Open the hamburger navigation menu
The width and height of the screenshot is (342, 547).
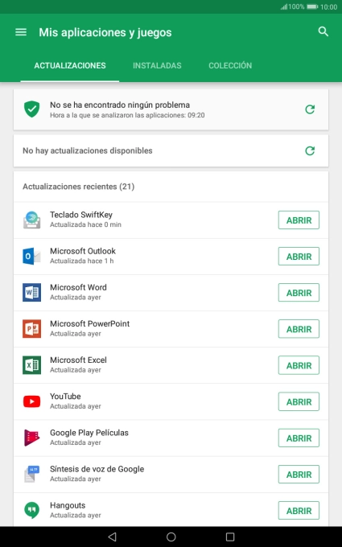coord(21,32)
